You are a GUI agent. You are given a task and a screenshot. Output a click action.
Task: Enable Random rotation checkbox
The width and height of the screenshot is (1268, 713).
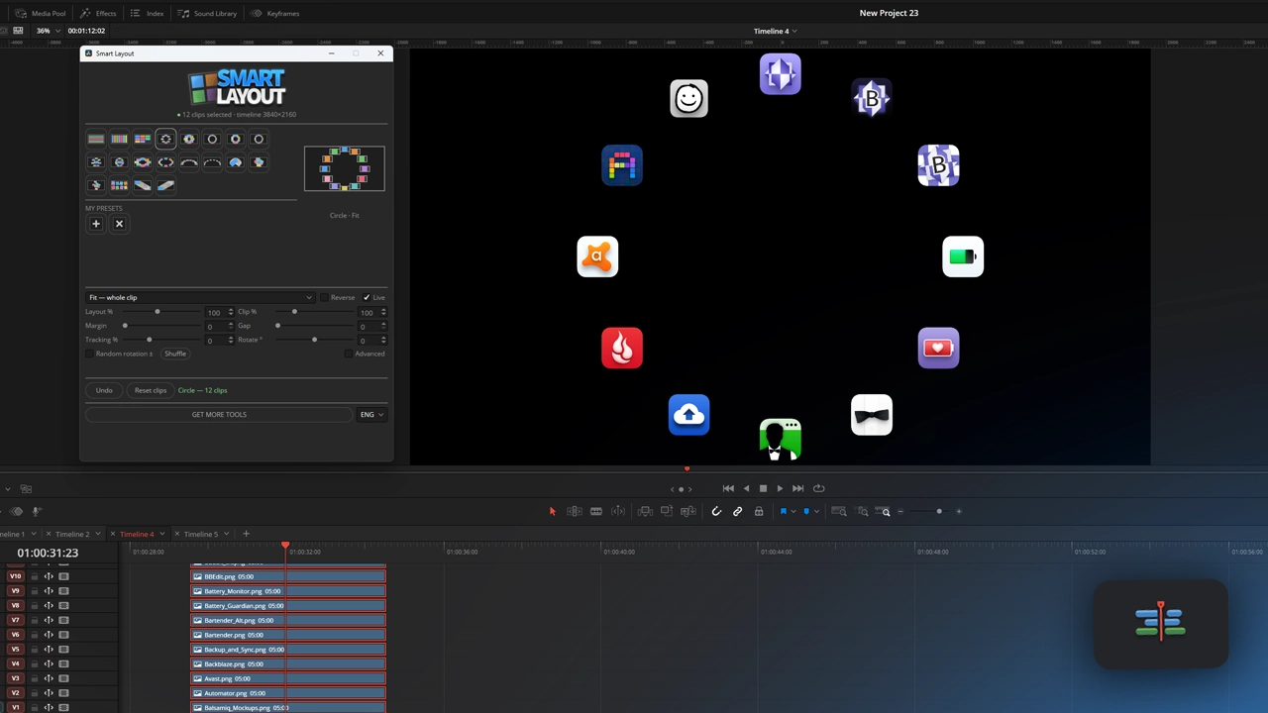pos(90,354)
